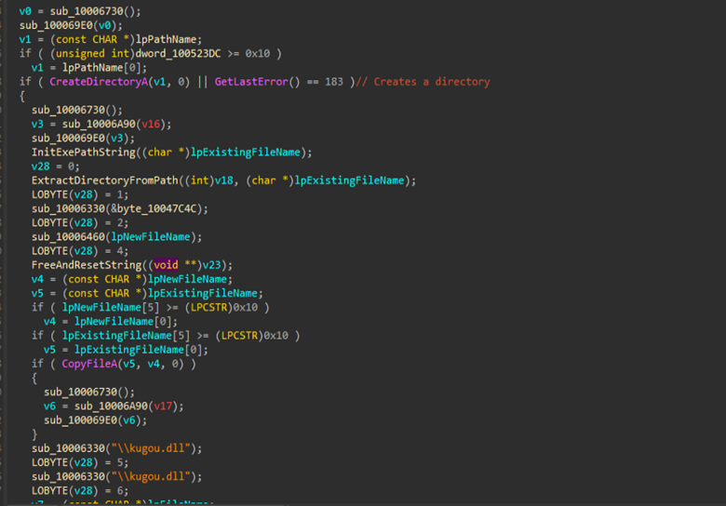Viewport: 726px width, 506px height.
Task: Select lpPathName in the 'v1 = (const CHAR *)' cast line
Action: pyautogui.click(x=168, y=39)
